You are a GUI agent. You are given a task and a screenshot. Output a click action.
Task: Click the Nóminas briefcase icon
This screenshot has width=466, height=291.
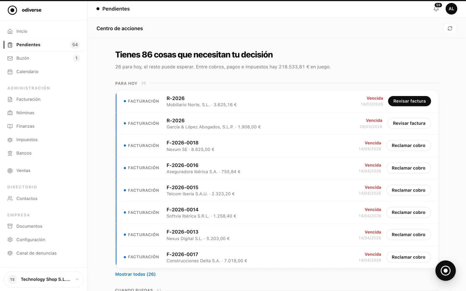10,113
